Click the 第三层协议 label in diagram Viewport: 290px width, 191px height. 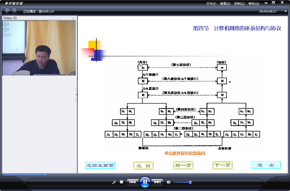tap(185, 117)
